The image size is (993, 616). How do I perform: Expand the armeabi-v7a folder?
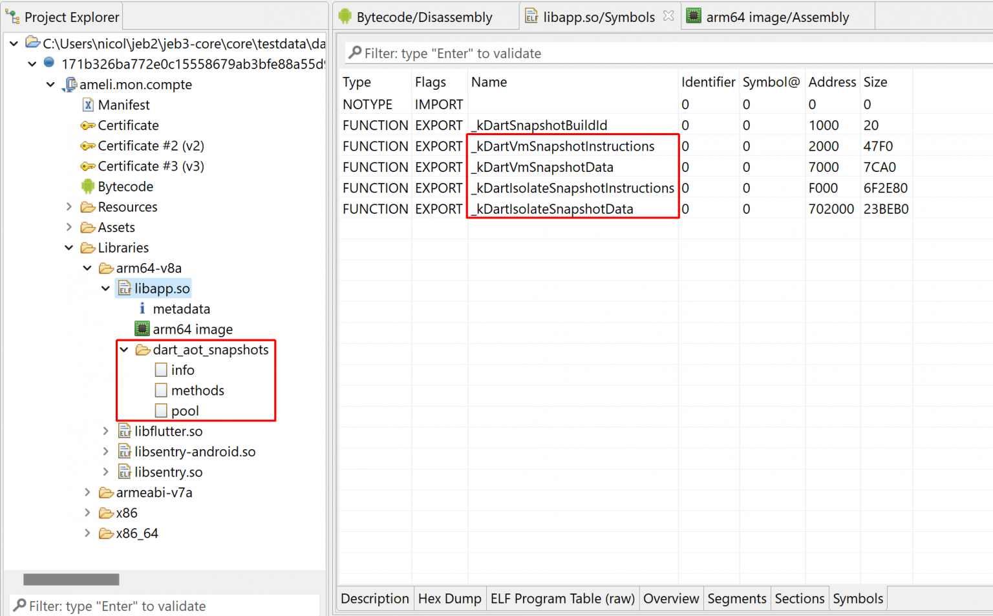point(87,492)
